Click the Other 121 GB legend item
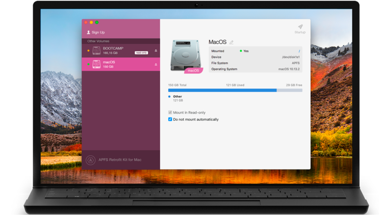379x215 pixels. coord(176,98)
